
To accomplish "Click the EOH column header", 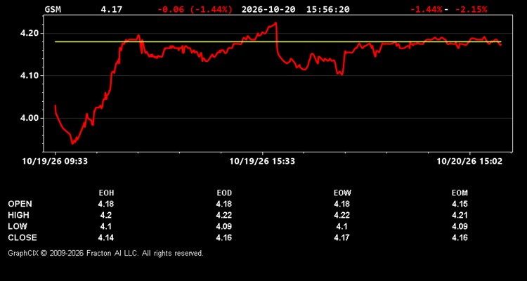I will [x=106, y=193].
